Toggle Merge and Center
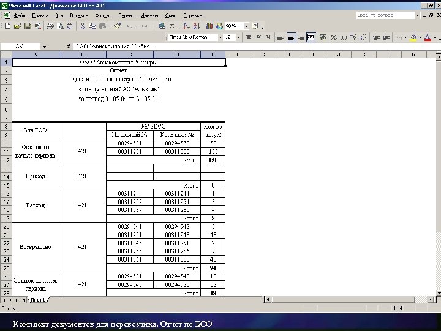This screenshot has width=441, height=331. 311,37
